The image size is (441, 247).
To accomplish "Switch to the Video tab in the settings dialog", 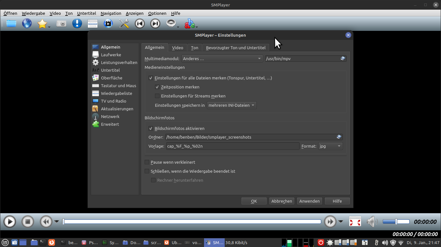I will click(178, 48).
